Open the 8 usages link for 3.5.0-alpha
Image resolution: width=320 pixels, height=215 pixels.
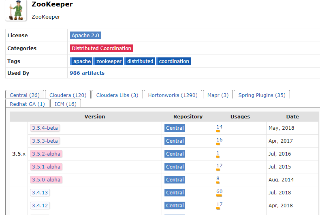pyautogui.click(x=218, y=179)
